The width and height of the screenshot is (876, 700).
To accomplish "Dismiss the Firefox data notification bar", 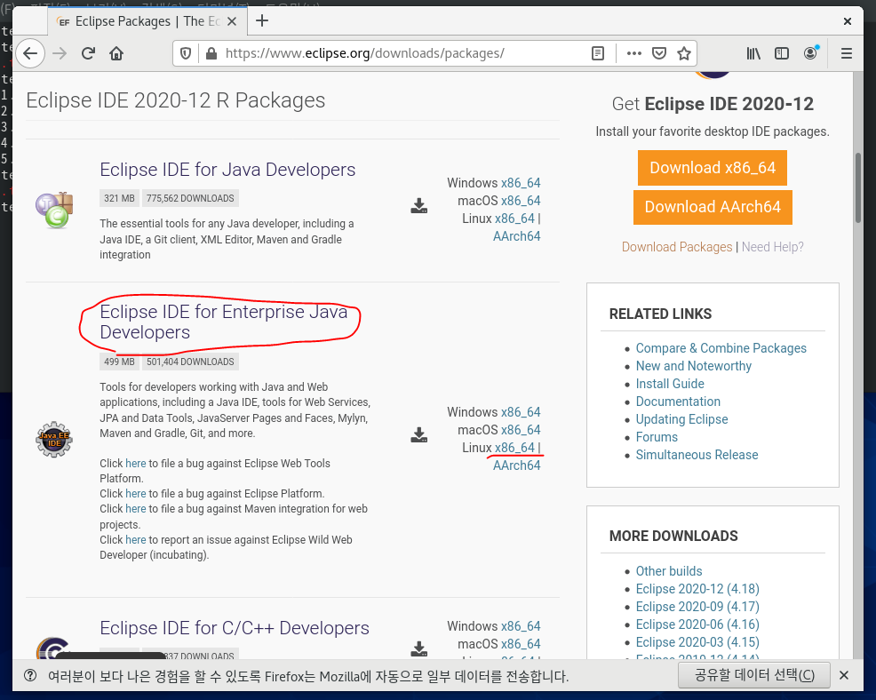I will tap(844, 675).
